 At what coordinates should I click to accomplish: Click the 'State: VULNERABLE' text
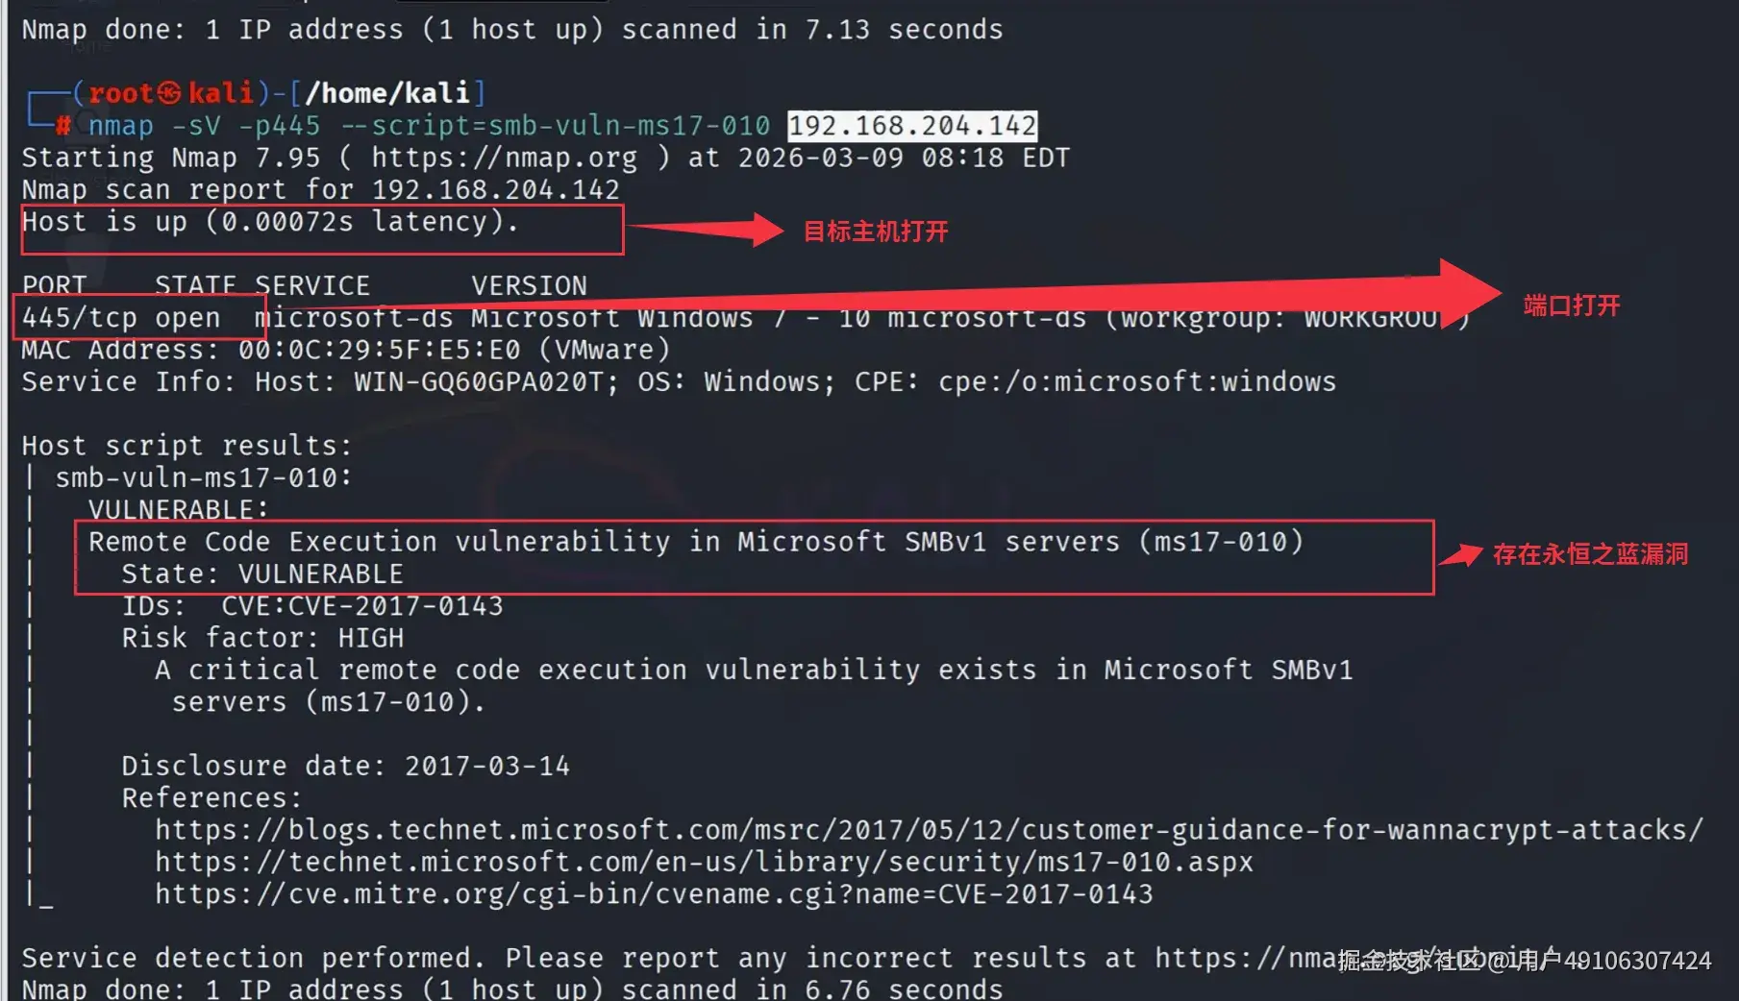point(261,574)
